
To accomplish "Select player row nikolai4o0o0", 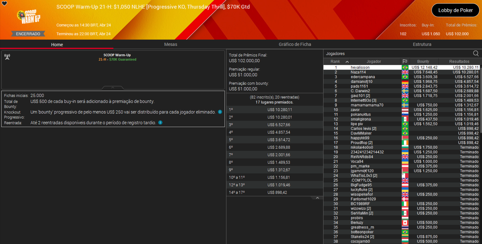I will pos(402,147).
